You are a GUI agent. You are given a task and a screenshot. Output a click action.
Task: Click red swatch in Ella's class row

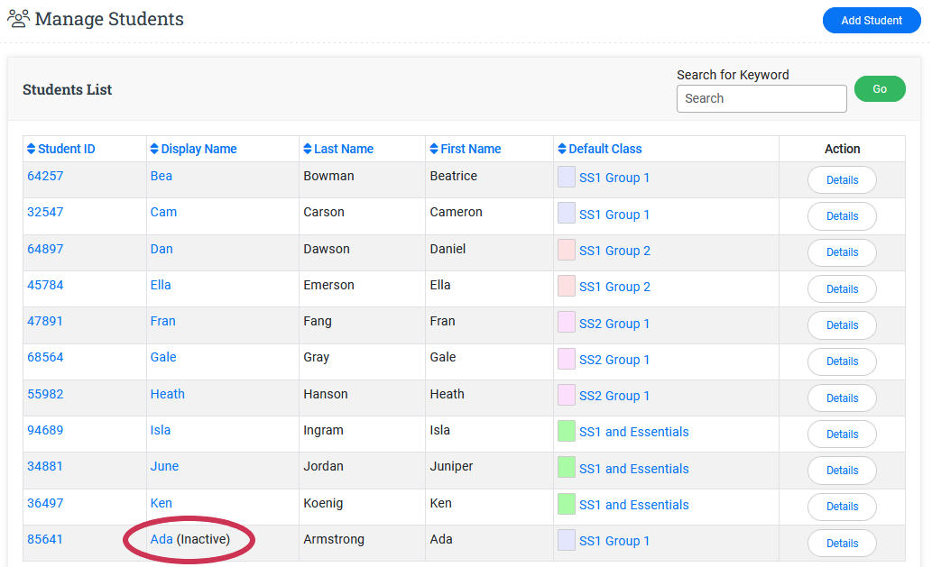tap(567, 287)
